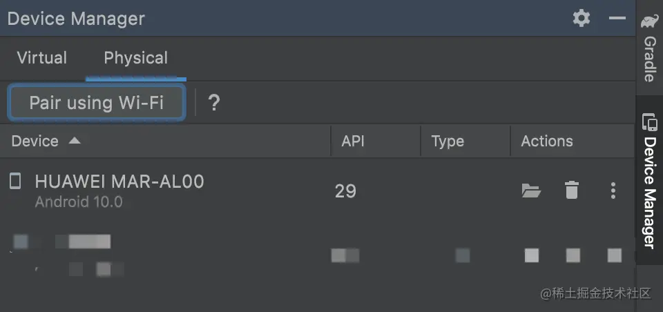Open the Gradle tool window tab
This screenshot has height=312, width=663.
[x=649, y=48]
